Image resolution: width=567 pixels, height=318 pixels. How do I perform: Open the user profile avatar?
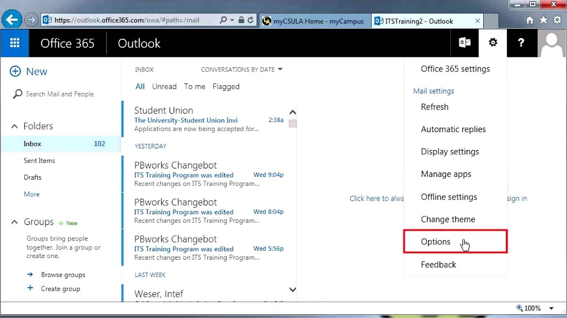552,43
